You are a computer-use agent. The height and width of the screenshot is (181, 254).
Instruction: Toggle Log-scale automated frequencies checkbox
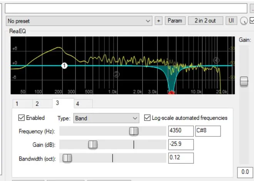(x=147, y=118)
